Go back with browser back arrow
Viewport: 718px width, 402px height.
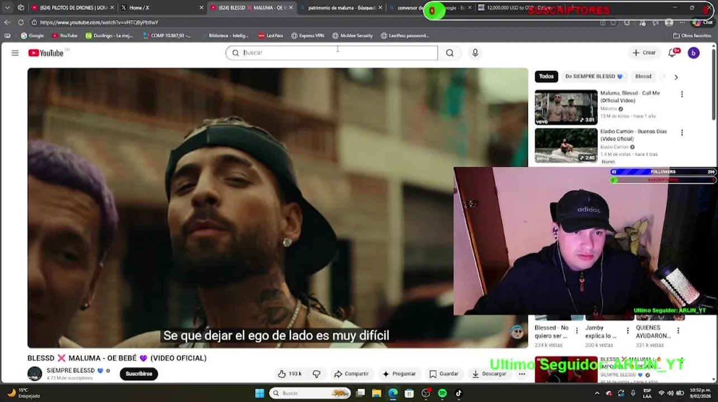(x=7, y=22)
